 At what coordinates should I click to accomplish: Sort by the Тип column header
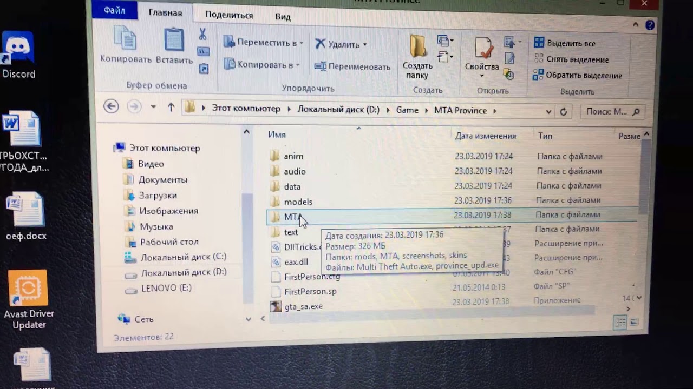(545, 136)
